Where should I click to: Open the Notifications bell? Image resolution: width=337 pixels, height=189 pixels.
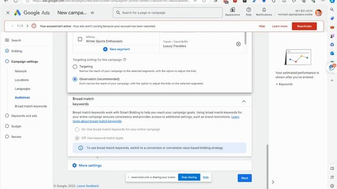264,10
